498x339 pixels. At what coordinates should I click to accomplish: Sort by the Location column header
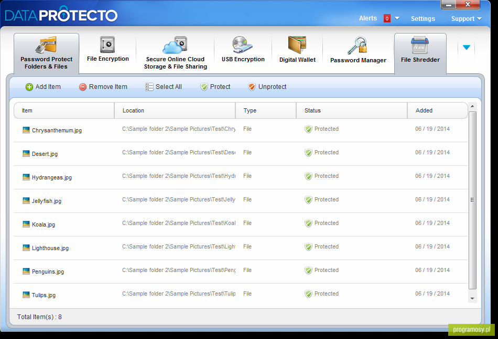(175, 110)
